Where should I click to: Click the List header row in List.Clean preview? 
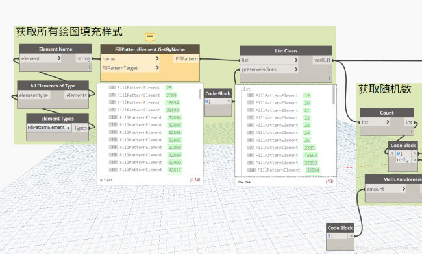click(x=245, y=89)
